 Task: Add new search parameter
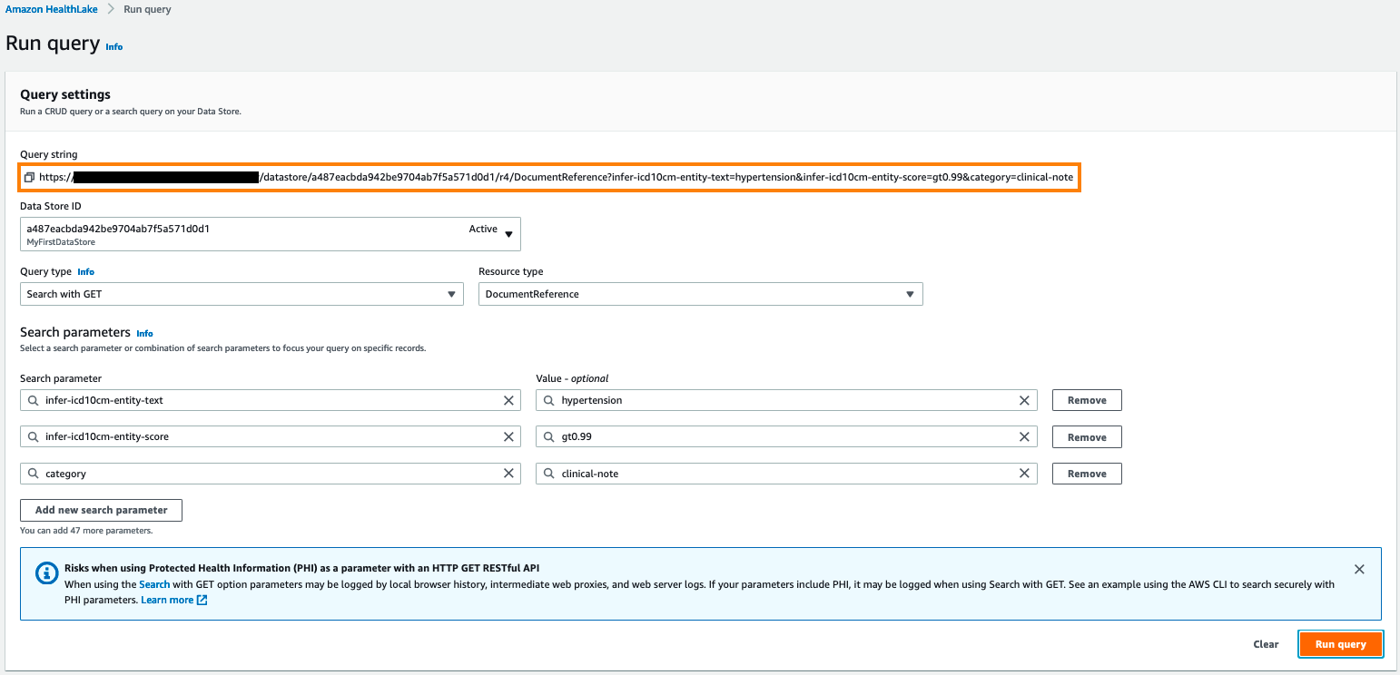tap(101, 510)
